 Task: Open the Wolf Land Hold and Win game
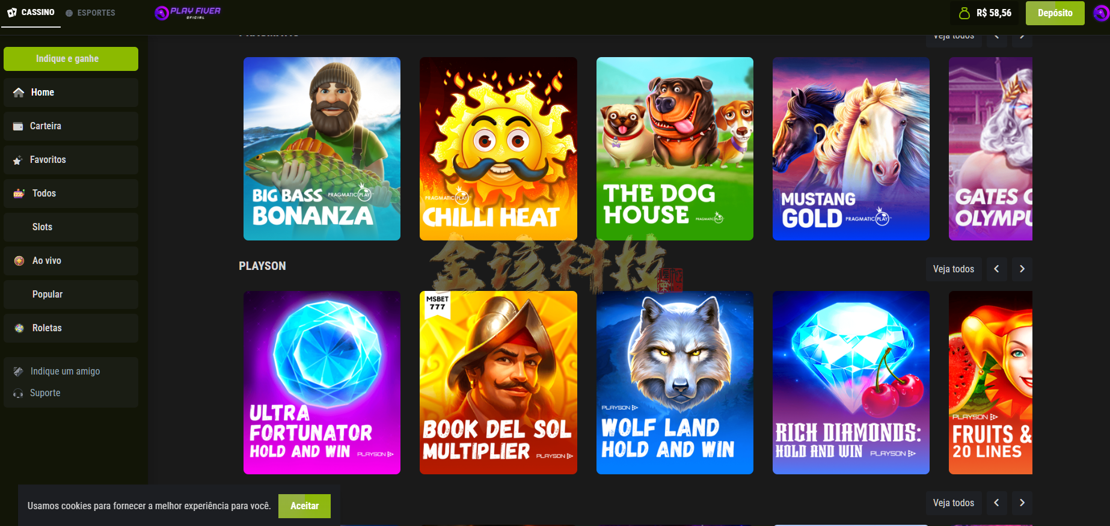click(675, 382)
